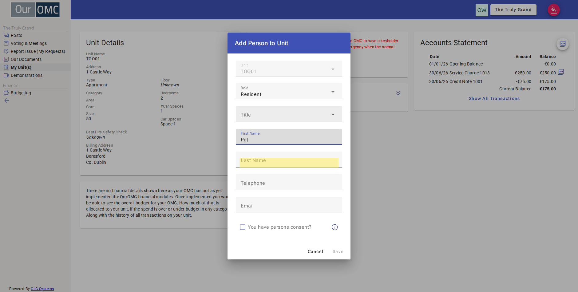Click the Save button in the dialog
578x292 pixels.
[338, 251]
